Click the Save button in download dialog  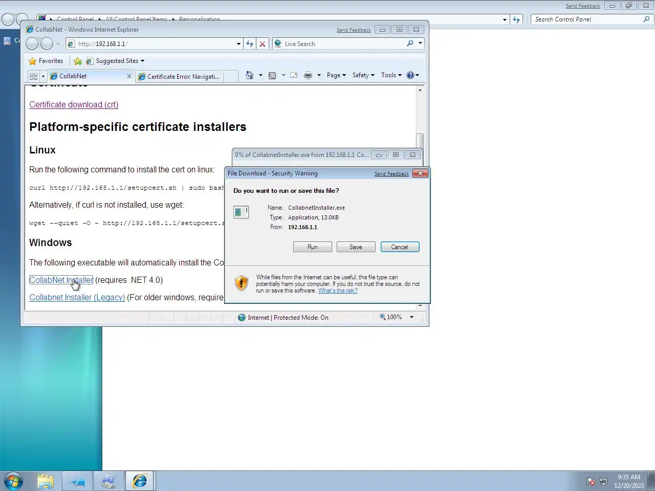[x=356, y=247]
